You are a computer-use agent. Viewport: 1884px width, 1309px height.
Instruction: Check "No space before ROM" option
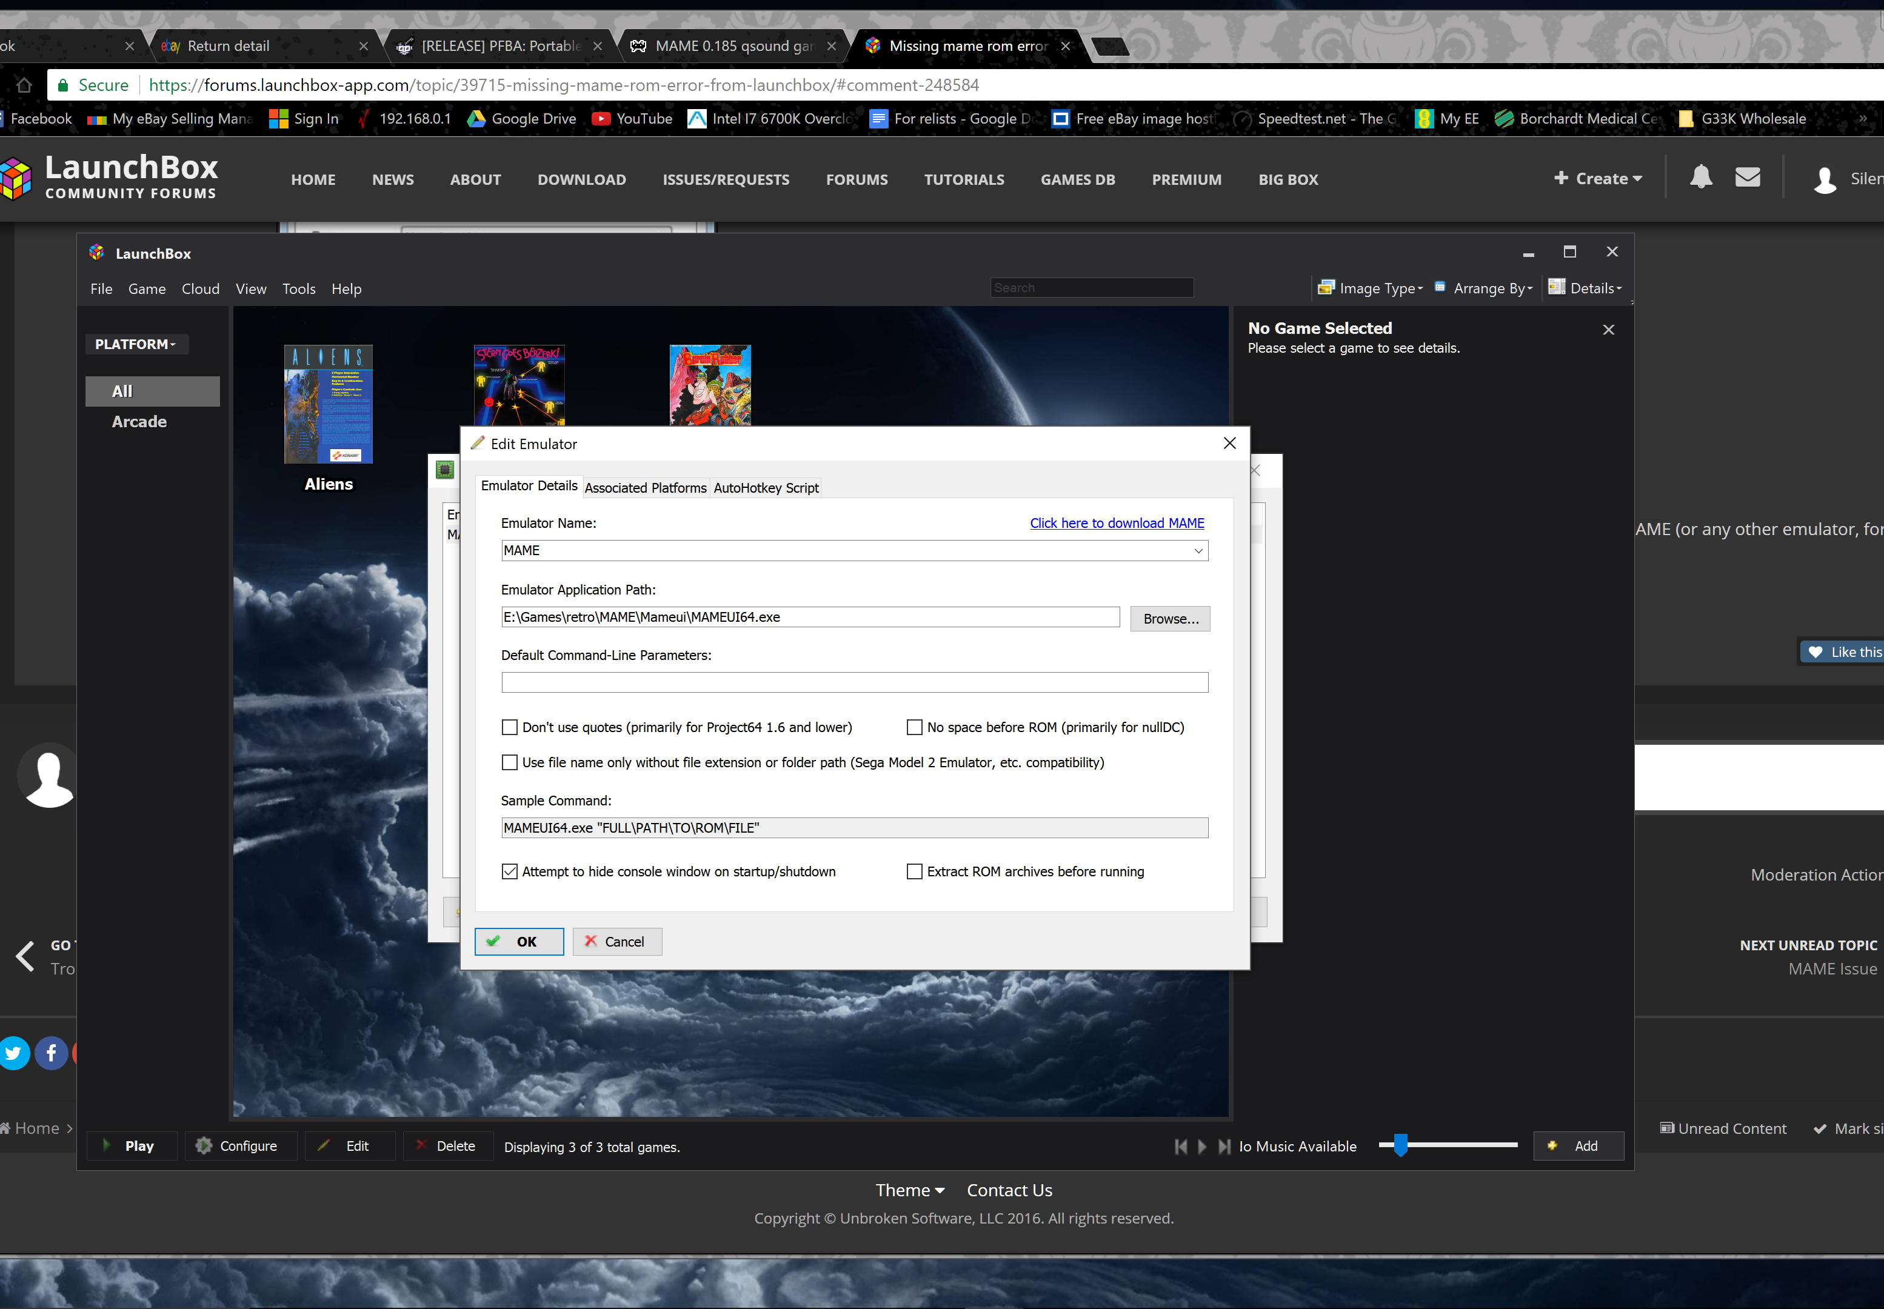tap(915, 727)
